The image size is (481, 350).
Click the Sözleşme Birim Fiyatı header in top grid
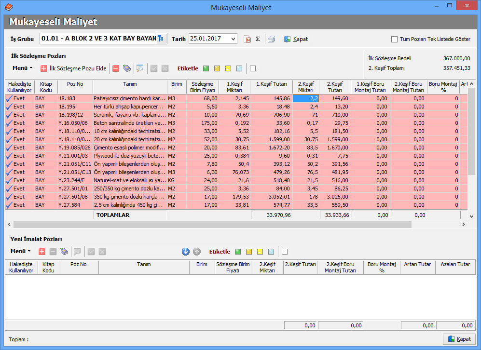[202, 87]
